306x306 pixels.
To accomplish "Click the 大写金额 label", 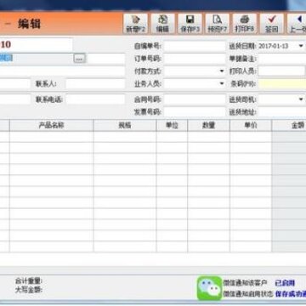I will coord(29,290).
